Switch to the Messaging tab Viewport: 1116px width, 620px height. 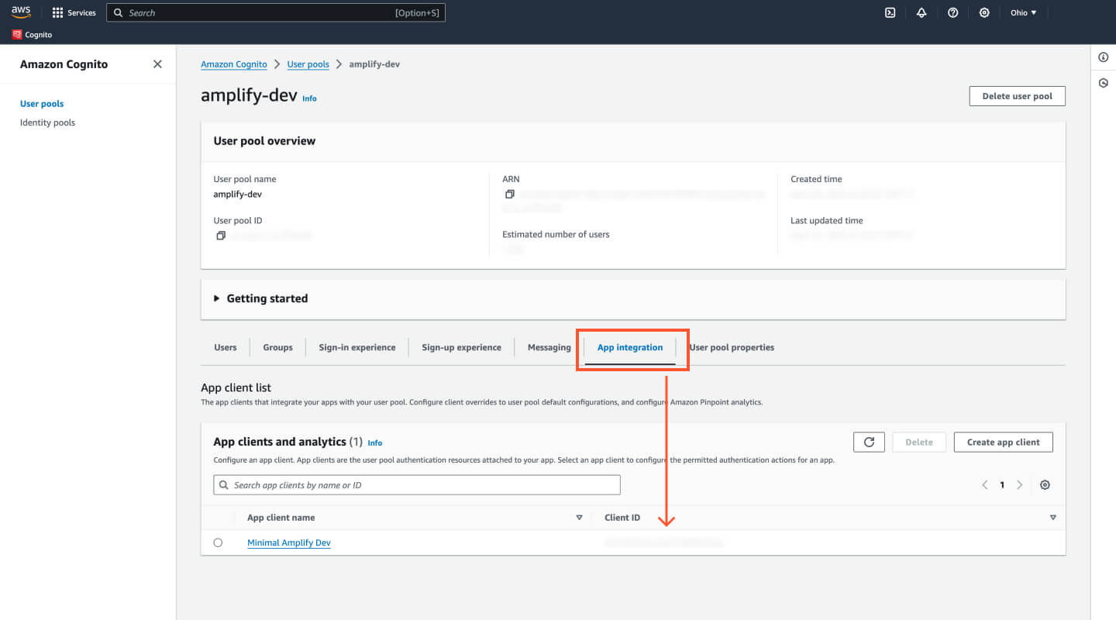coord(549,347)
